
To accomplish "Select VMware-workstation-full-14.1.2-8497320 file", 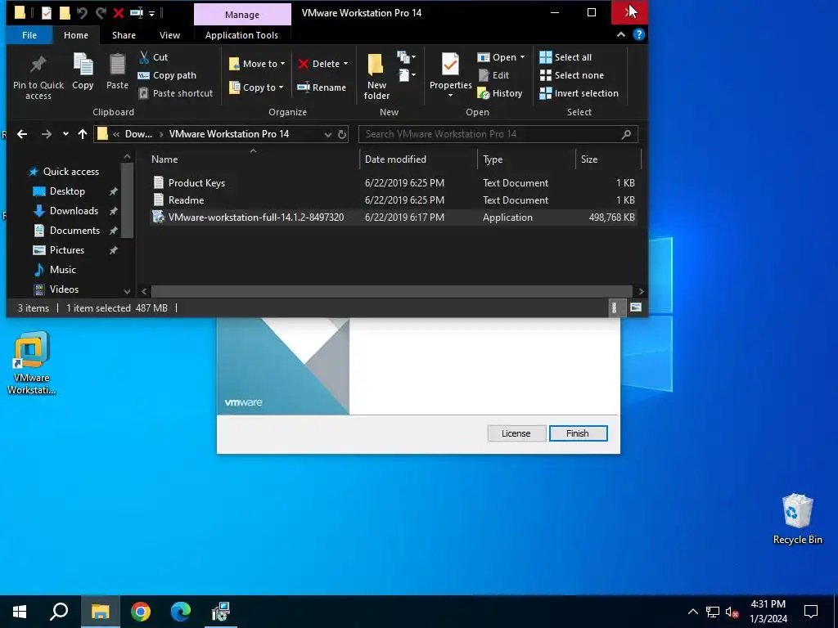I will pos(393,218).
